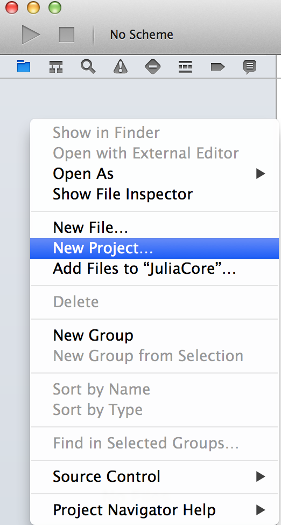Open the Project navigator folder icon

(24, 66)
